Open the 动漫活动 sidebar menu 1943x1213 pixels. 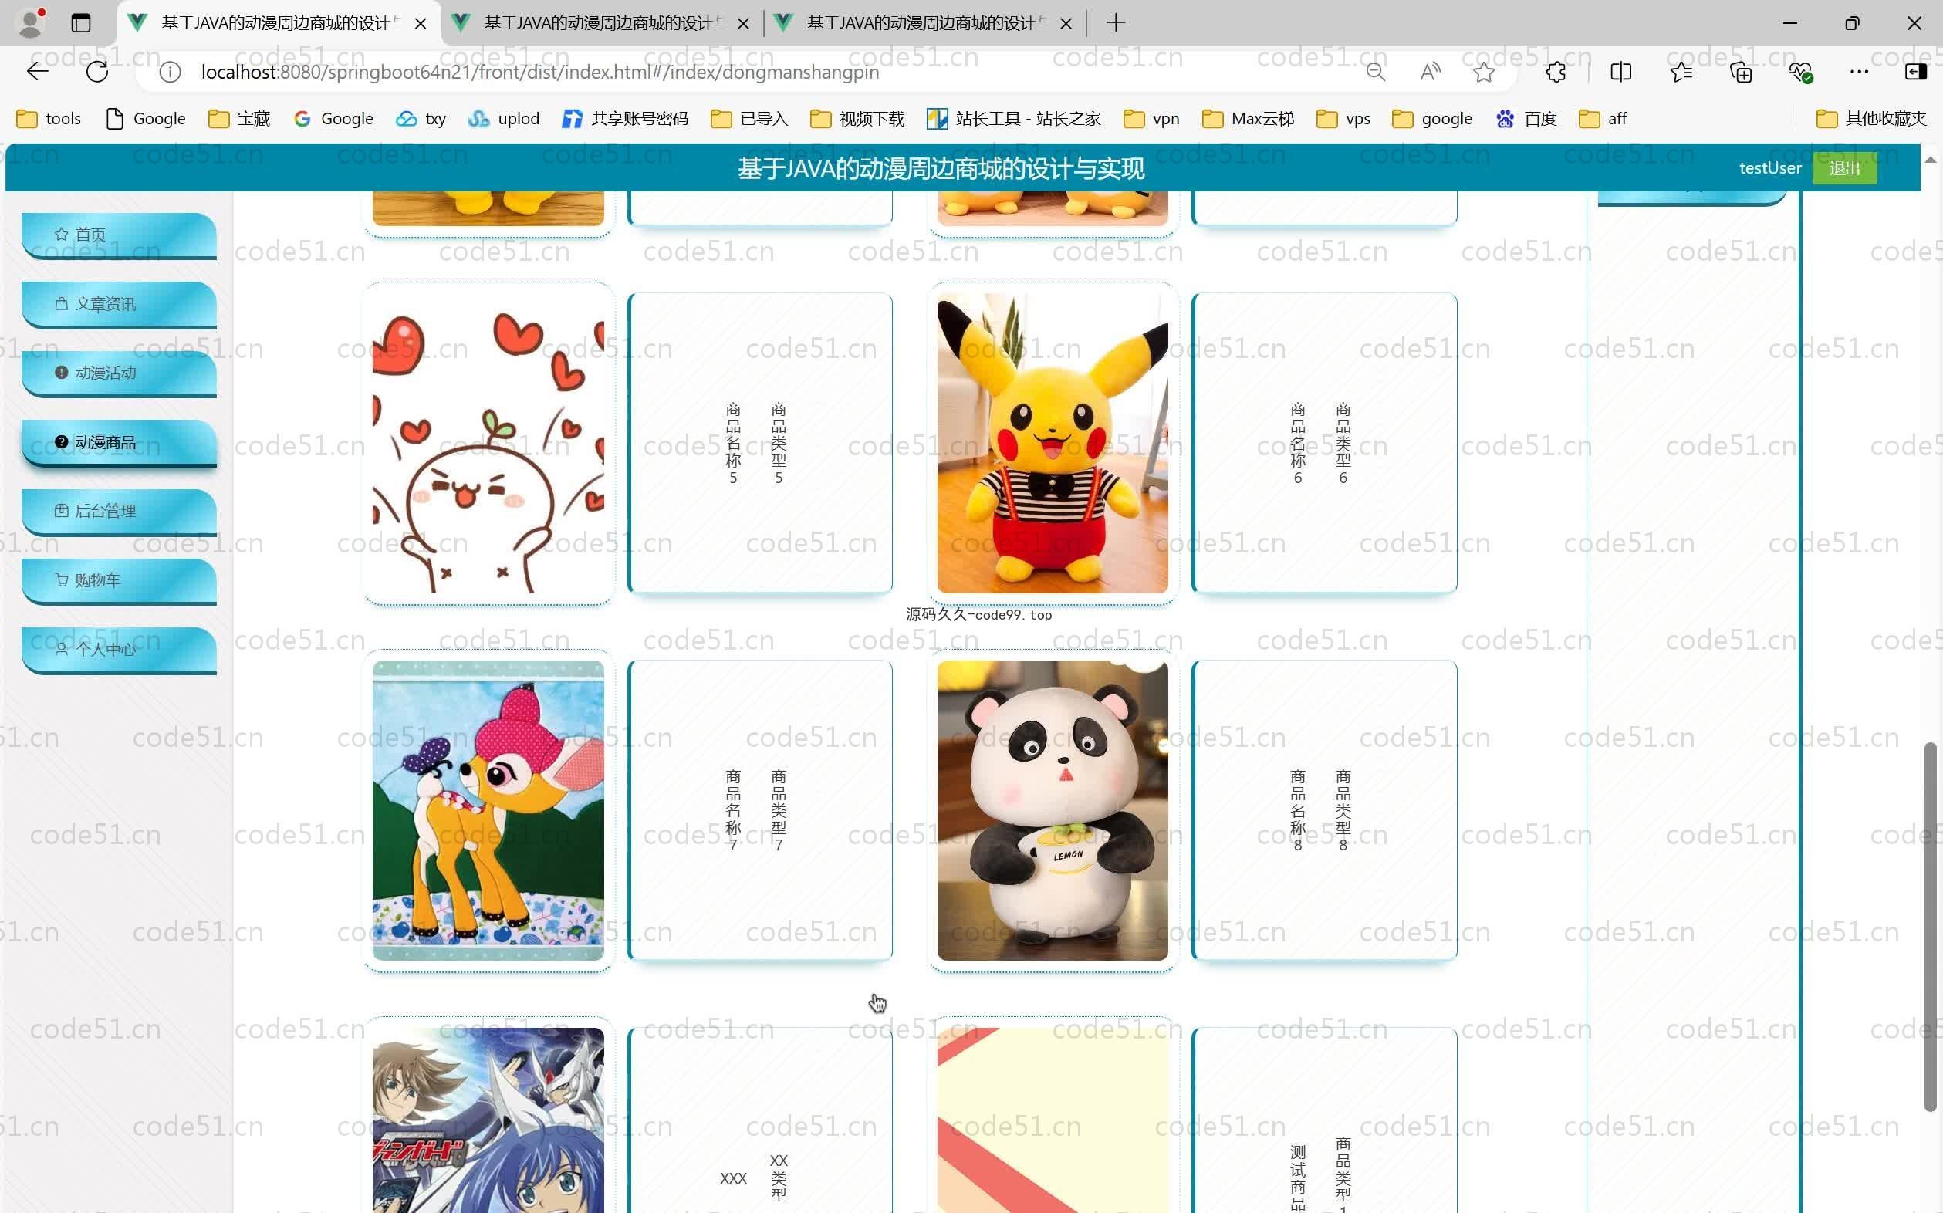click(119, 373)
